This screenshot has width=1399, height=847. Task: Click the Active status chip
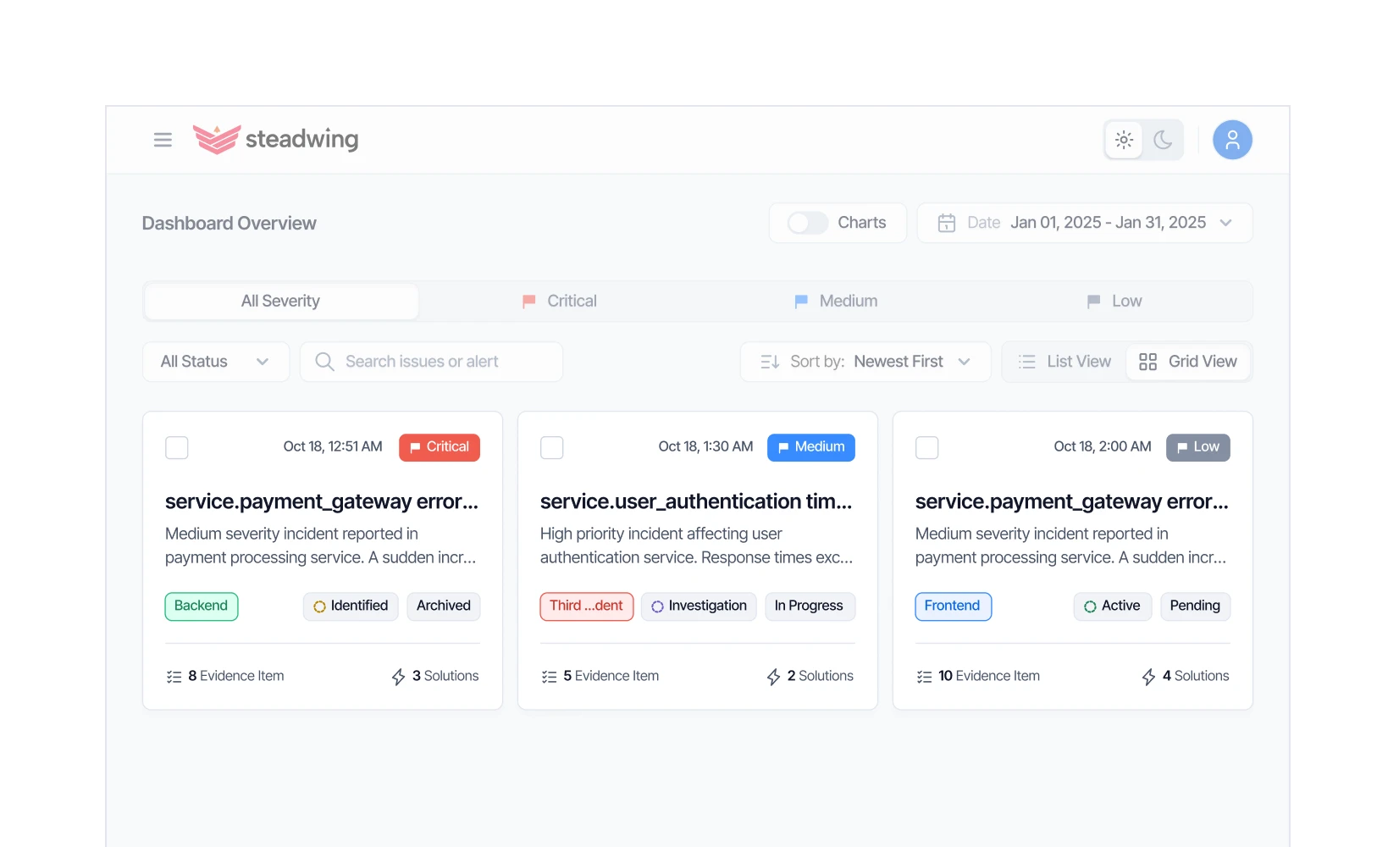point(1113,606)
